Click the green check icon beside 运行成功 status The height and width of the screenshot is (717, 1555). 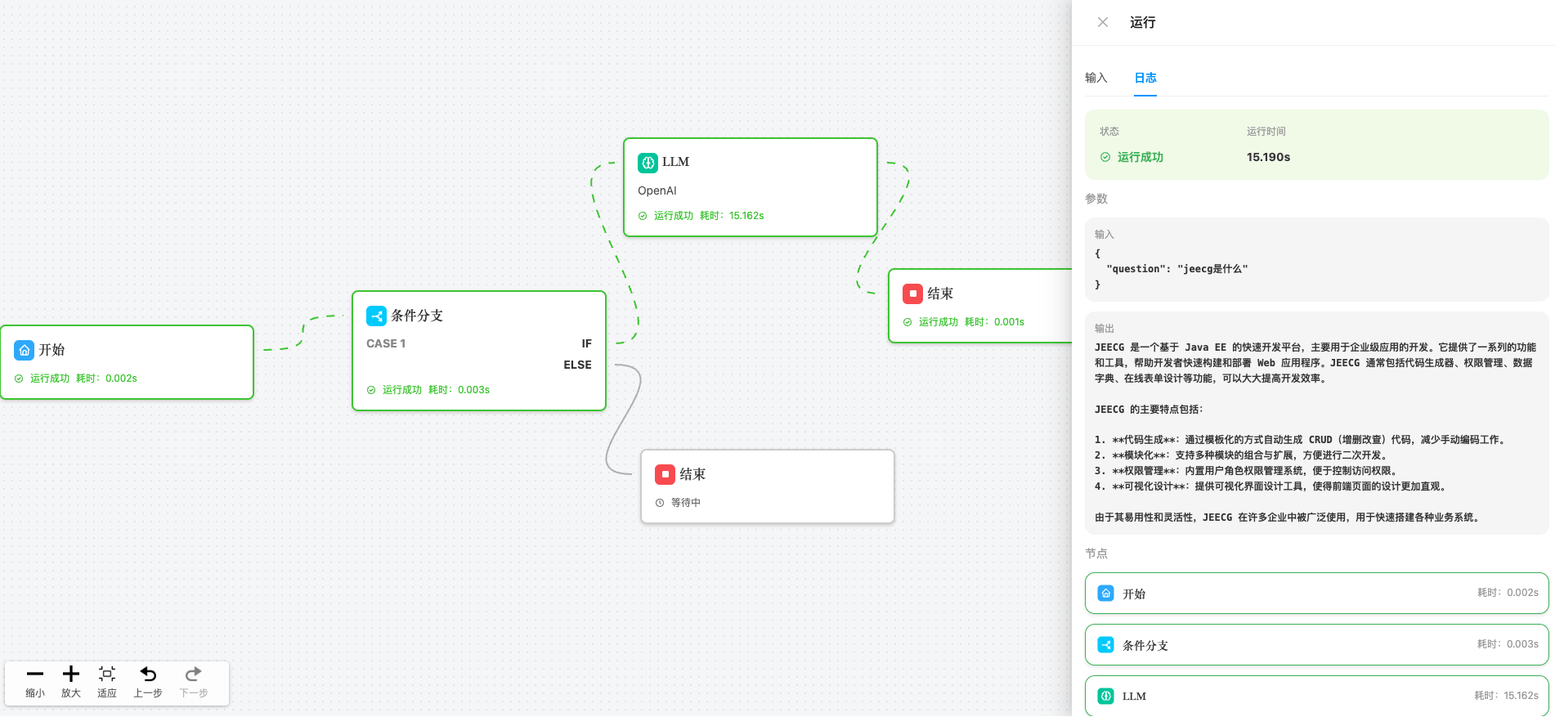pos(1105,157)
